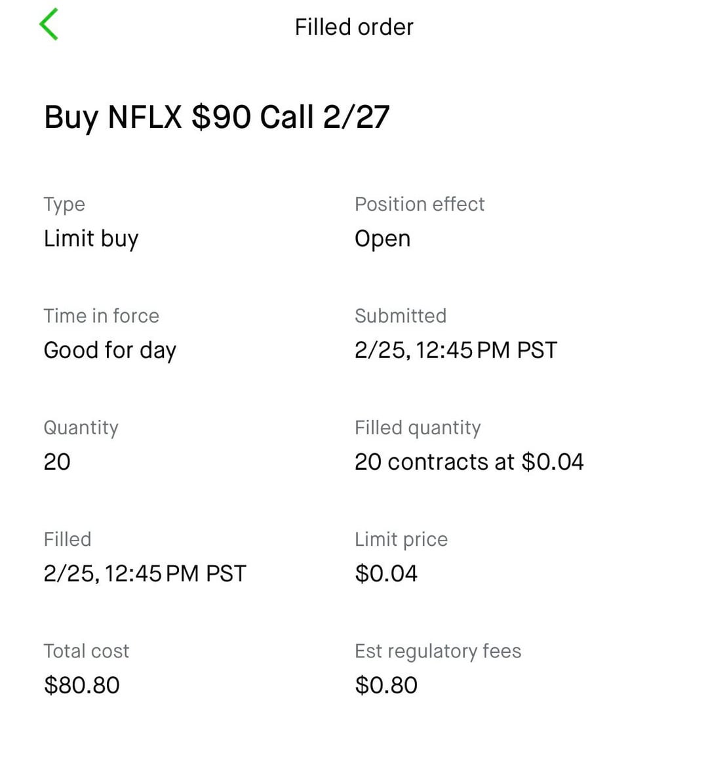Select the $0.04 limit price value
The width and height of the screenshot is (708, 761).
(386, 573)
